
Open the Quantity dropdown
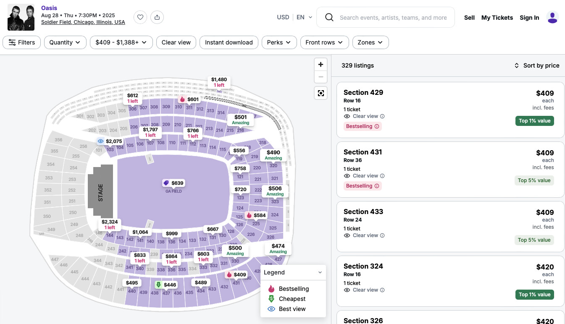pos(65,42)
